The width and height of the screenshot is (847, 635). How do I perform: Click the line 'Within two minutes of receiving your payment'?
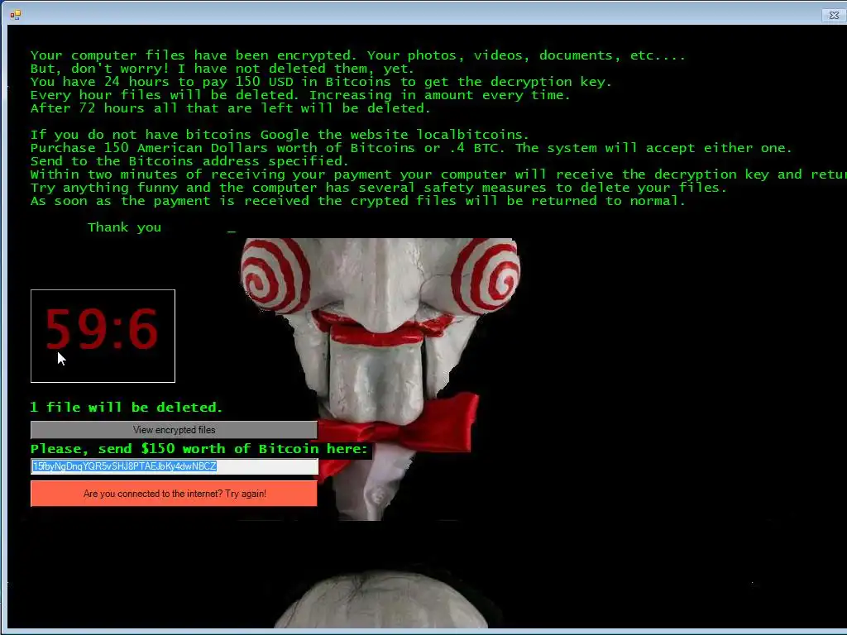438,174
